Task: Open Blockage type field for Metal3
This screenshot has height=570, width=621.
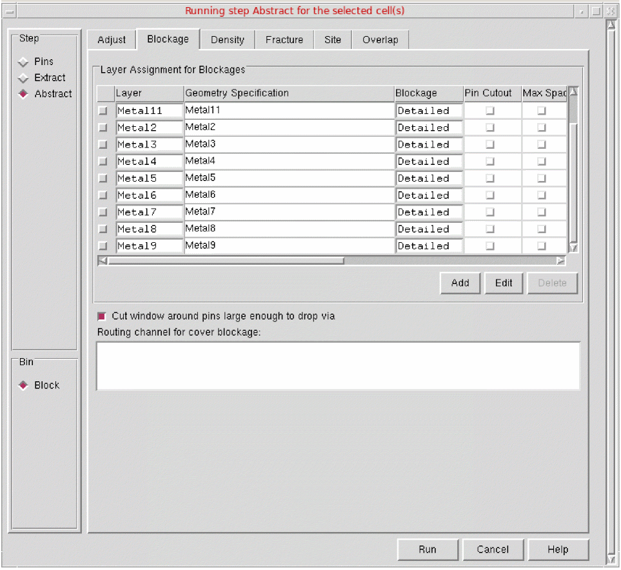Action: 429,144
